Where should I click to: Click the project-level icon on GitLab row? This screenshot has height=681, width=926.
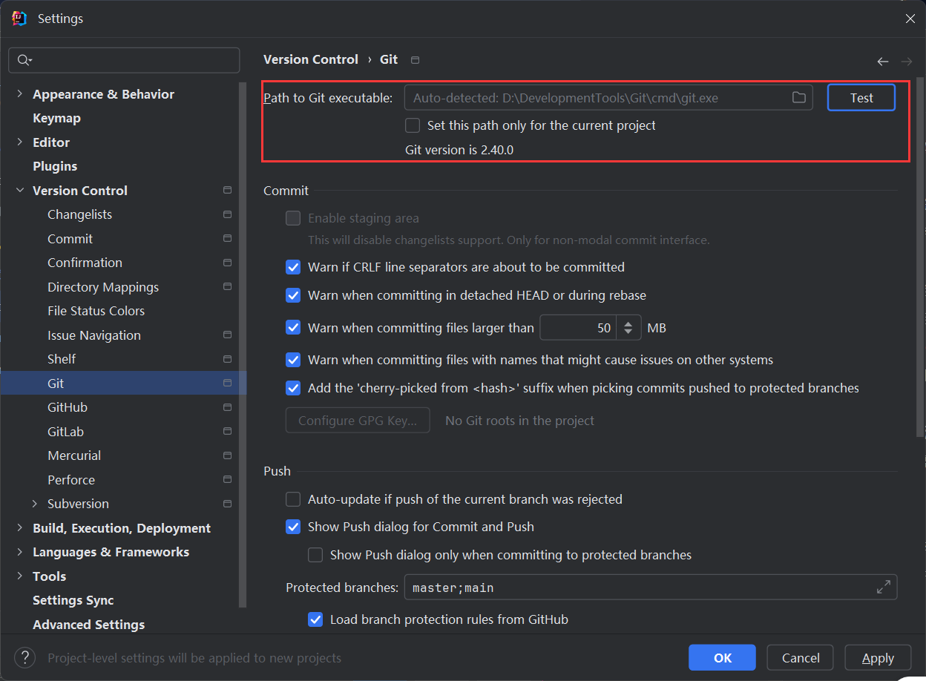coord(227,432)
